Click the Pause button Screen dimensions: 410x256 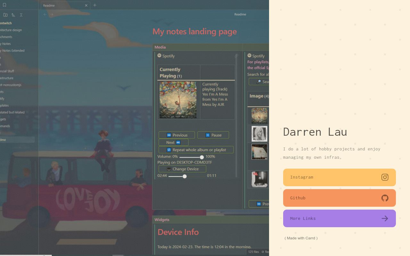pyautogui.click(x=213, y=135)
